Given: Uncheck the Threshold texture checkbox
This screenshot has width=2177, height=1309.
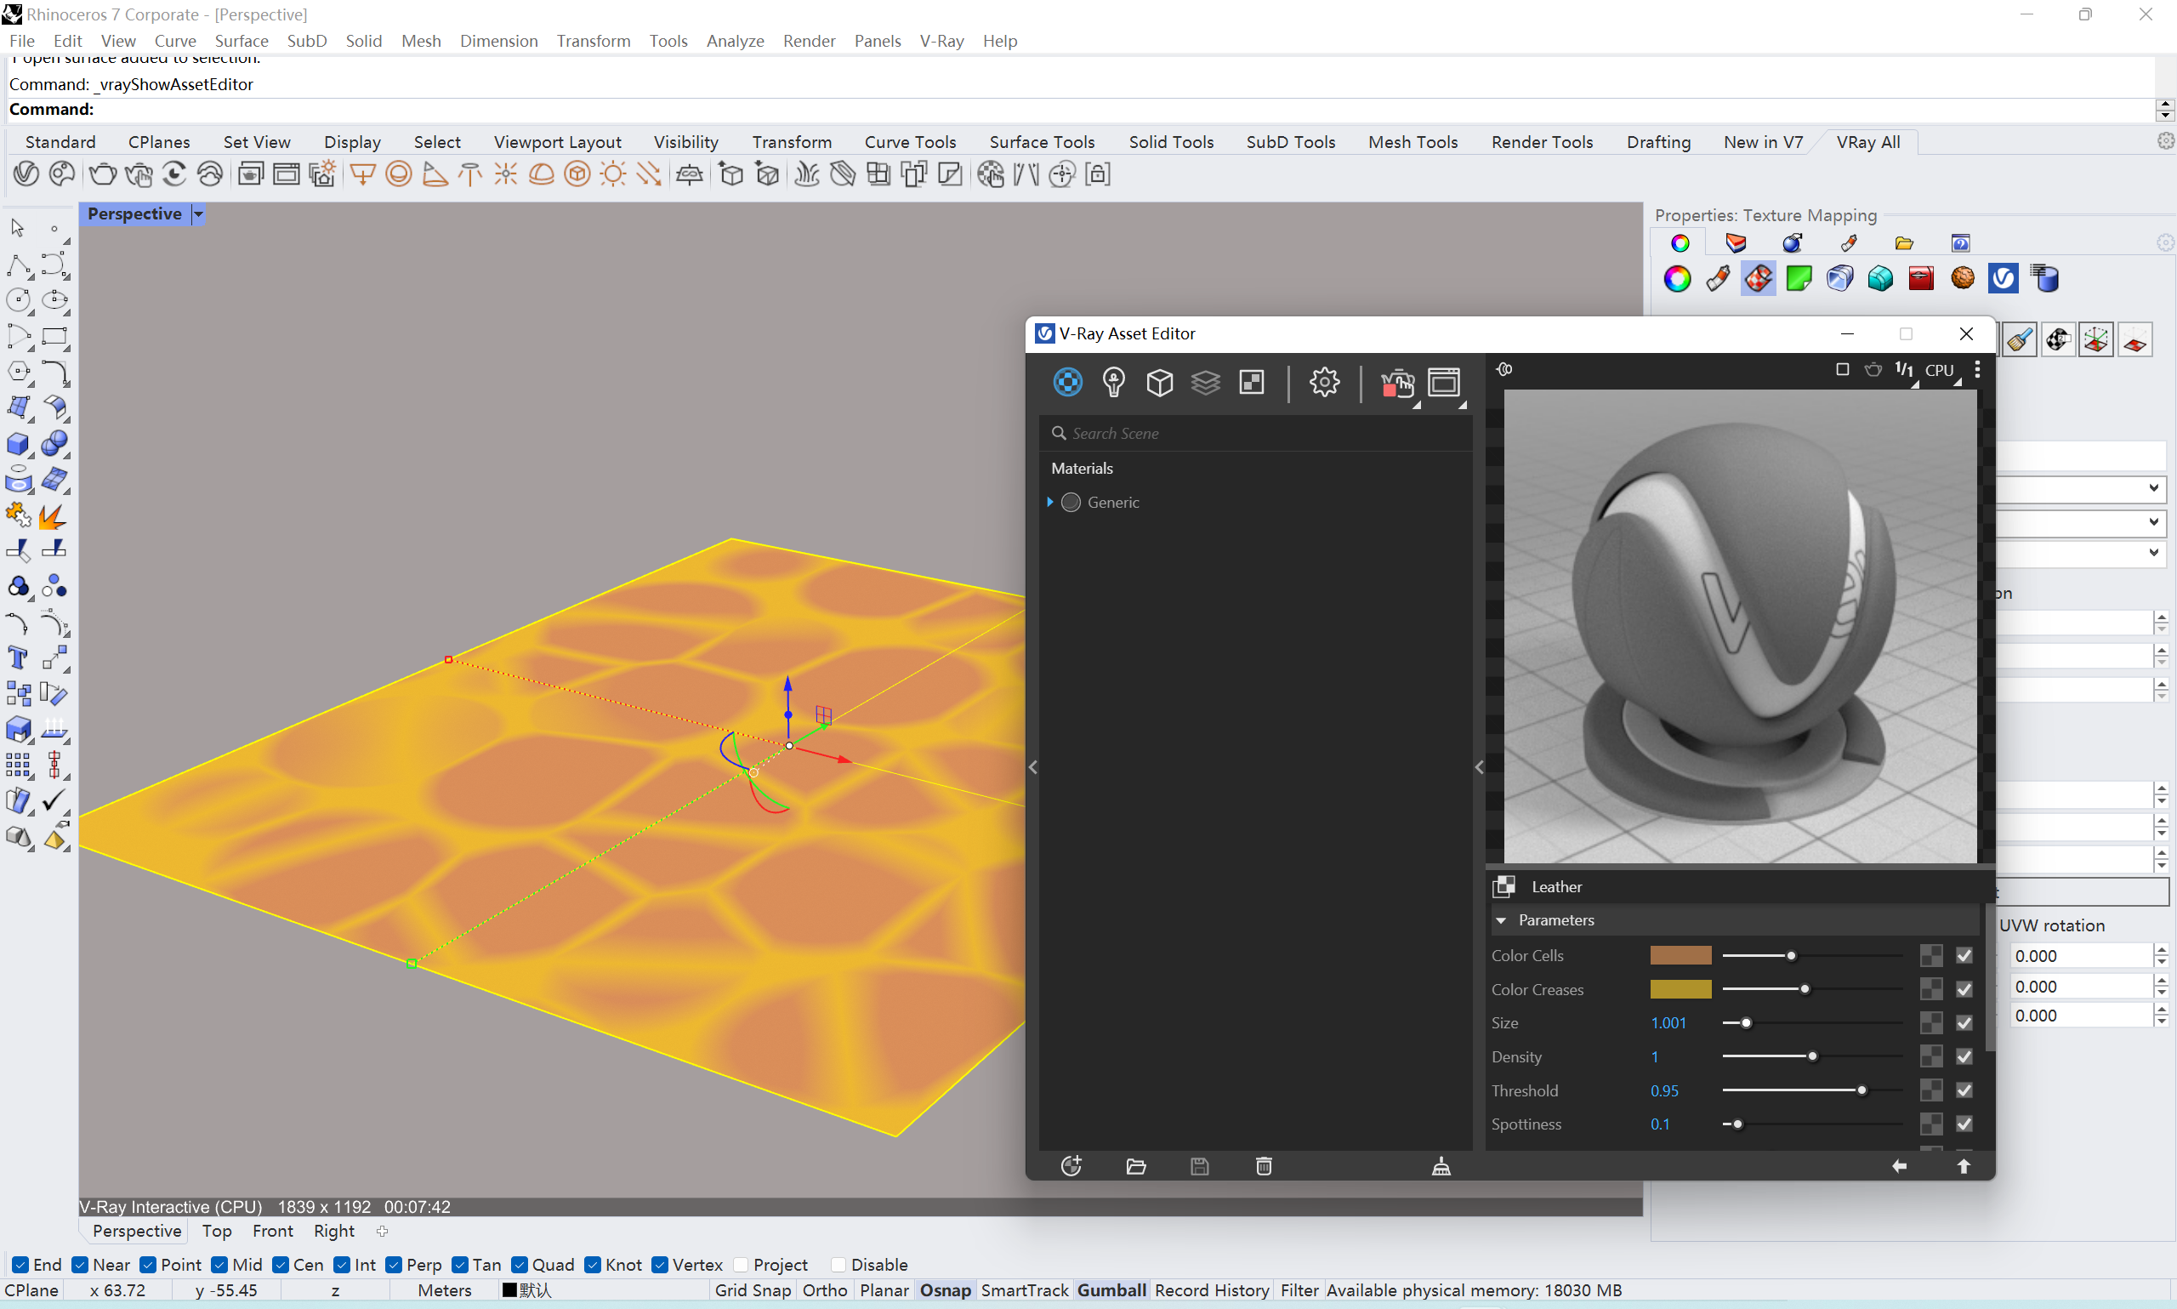Looking at the screenshot, I should point(1964,1090).
